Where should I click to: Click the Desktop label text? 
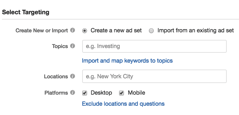tap(101, 93)
